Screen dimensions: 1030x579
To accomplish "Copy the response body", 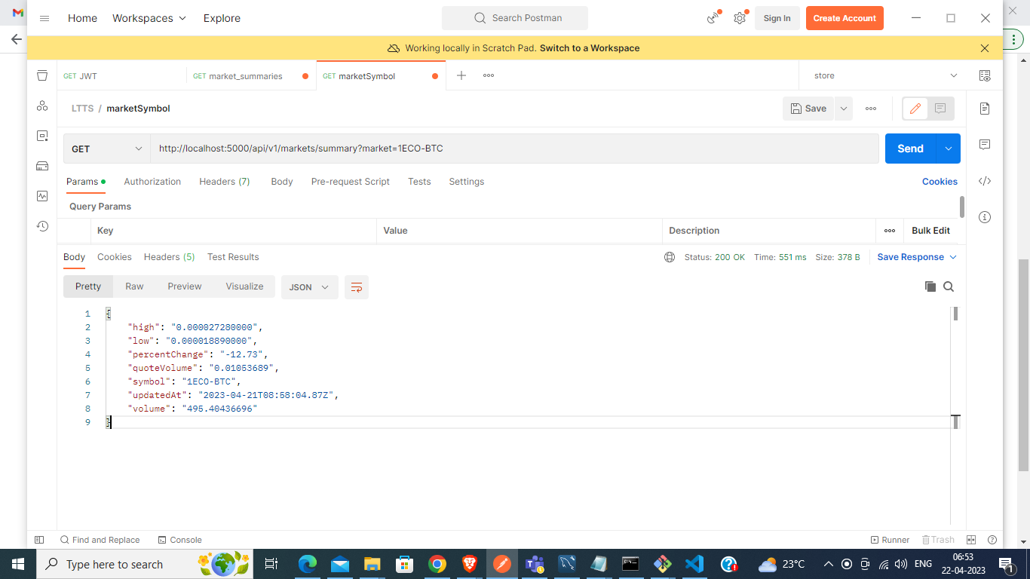I will (x=930, y=286).
